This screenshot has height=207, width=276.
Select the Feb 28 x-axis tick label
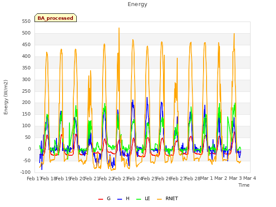click(193, 179)
